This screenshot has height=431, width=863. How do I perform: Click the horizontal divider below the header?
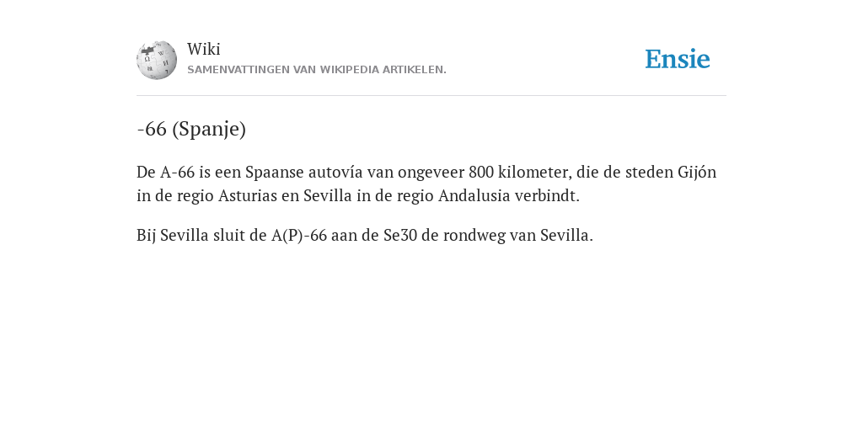[431, 96]
